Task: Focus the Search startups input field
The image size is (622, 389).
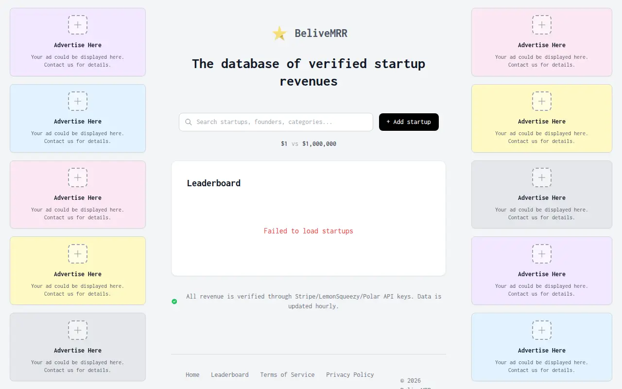Action: tap(276, 122)
